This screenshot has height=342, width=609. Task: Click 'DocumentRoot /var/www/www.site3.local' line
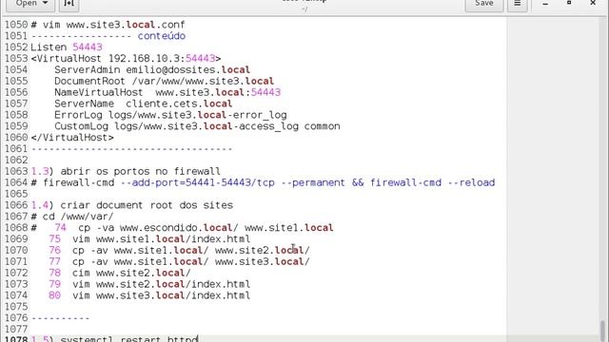(164, 81)
